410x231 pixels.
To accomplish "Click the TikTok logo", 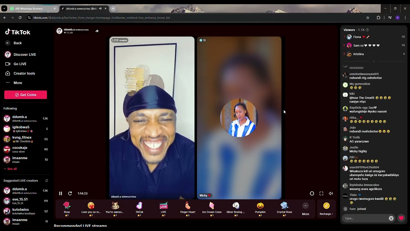I will (18, 32).
